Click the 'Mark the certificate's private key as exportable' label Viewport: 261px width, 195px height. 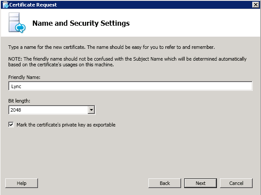coord(66,125)
